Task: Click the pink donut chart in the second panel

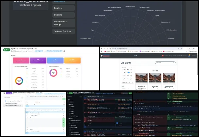Action: (x=53, y=73)
